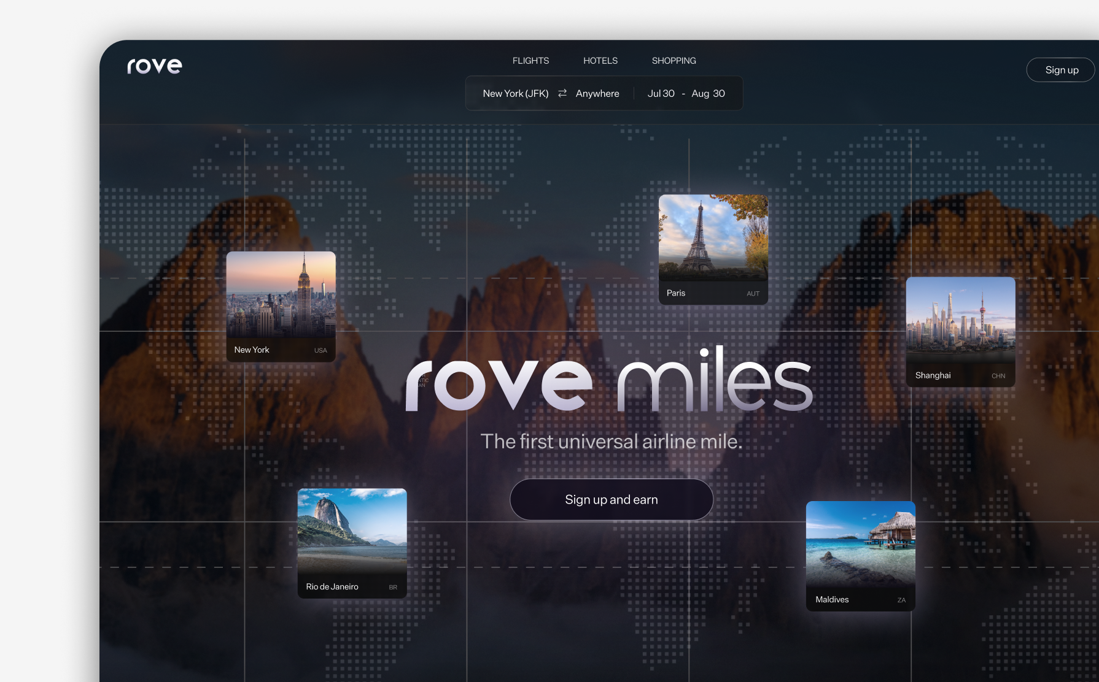Viewport: 1099px width, 682px height.
Task: Open the Shanghai destination card
Action: point(961,332)
